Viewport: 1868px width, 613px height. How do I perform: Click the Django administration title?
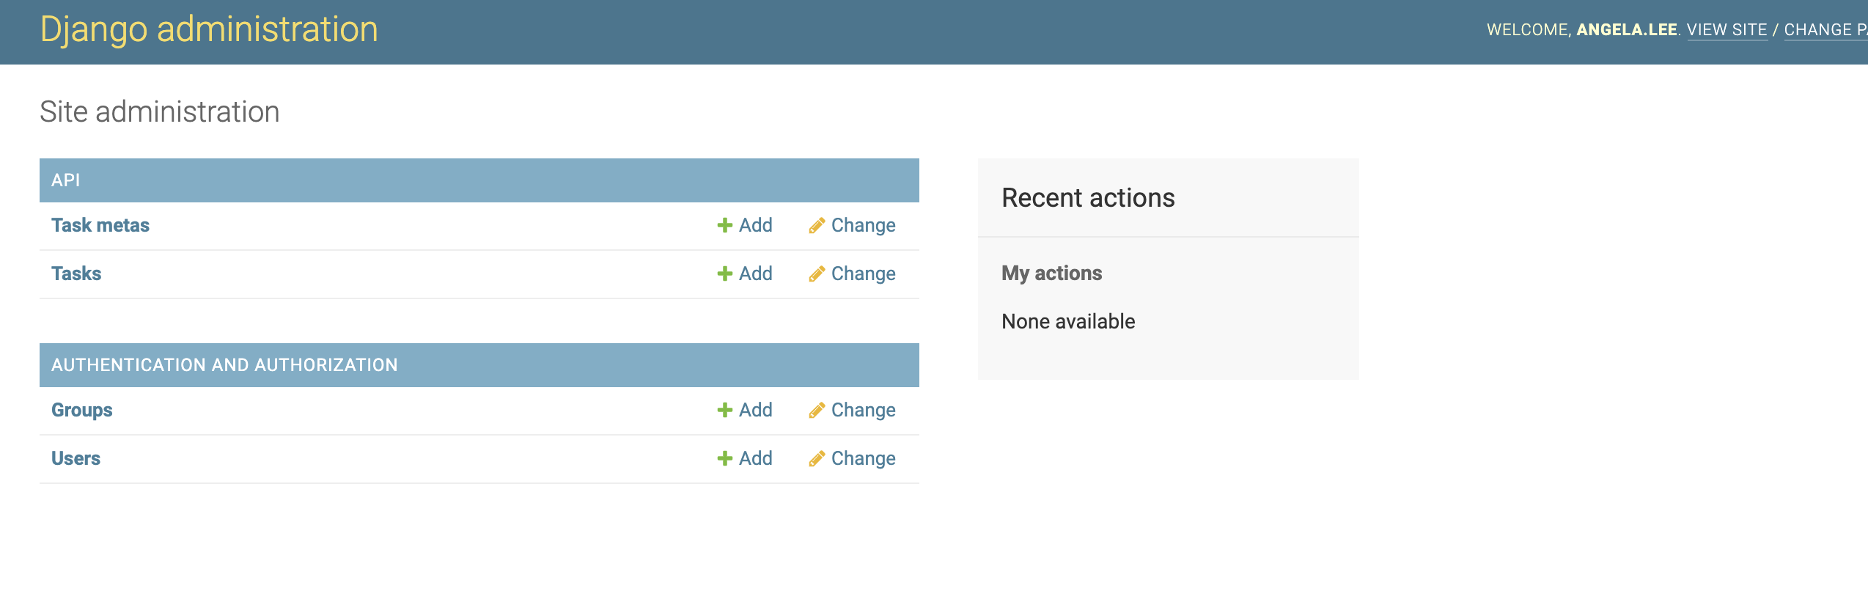coord(209,29)
